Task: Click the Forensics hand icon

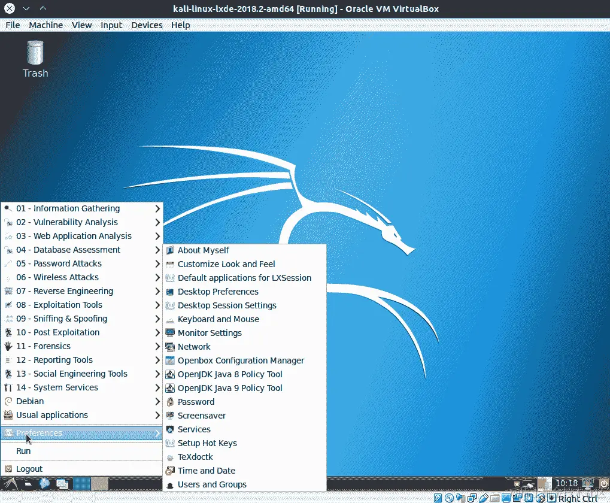Action: tap(8, 346)
